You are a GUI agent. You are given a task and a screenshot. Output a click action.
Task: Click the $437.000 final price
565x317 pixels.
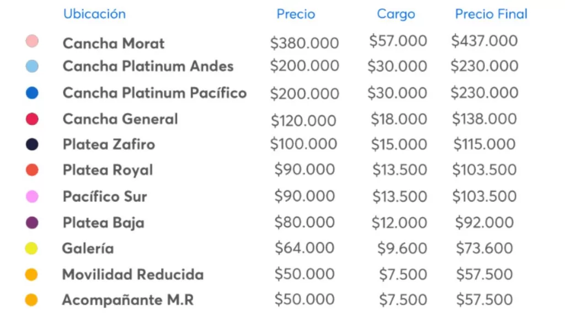click(x=484, y=41)
